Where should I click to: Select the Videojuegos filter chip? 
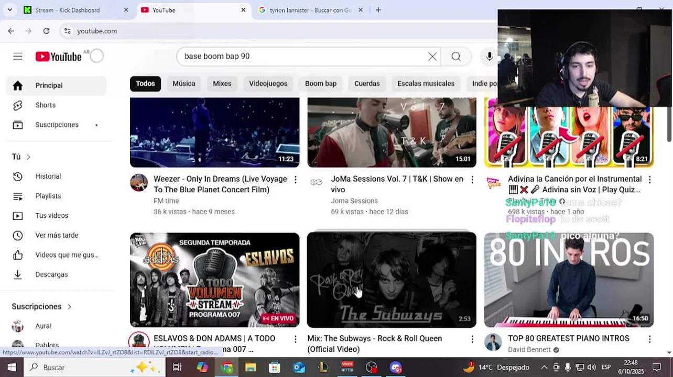(x=268, y=84)
